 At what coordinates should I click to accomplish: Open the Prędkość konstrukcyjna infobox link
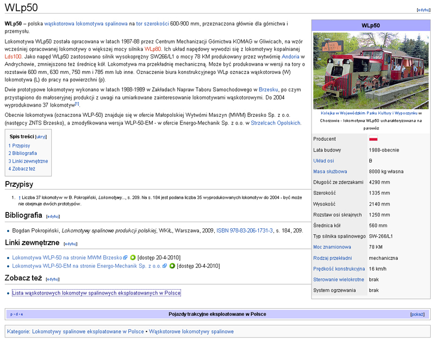point(339,269)
